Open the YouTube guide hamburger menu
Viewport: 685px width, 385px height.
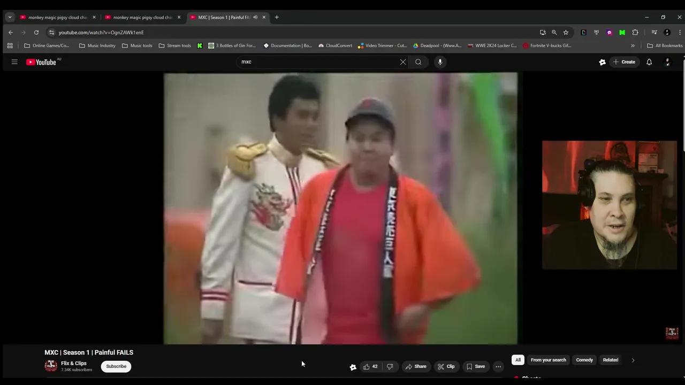point(14,62)
